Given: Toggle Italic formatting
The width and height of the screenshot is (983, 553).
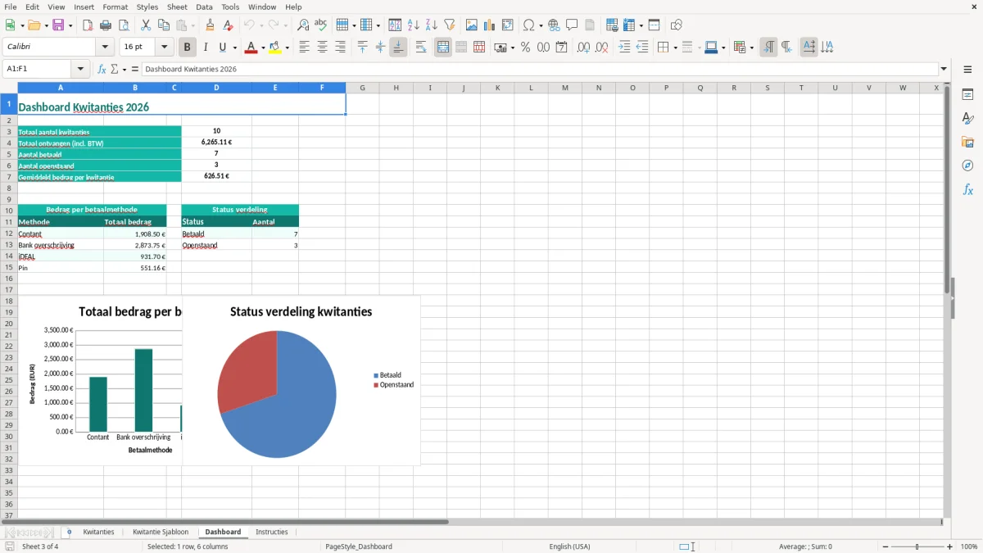Looking at the screenshot, I should [x=205, y=48].
